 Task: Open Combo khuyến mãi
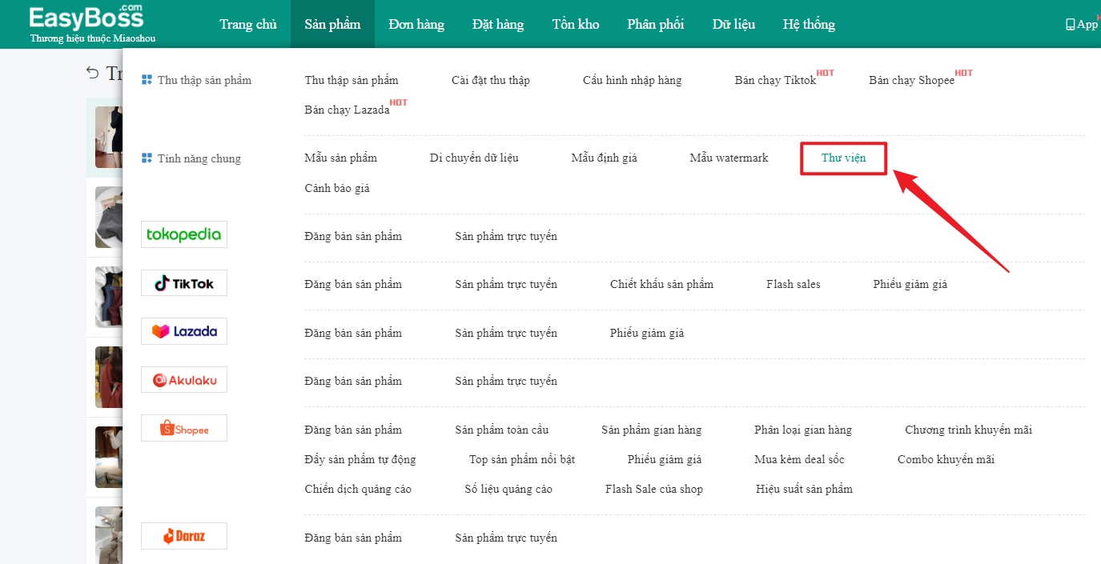point(946,459)
